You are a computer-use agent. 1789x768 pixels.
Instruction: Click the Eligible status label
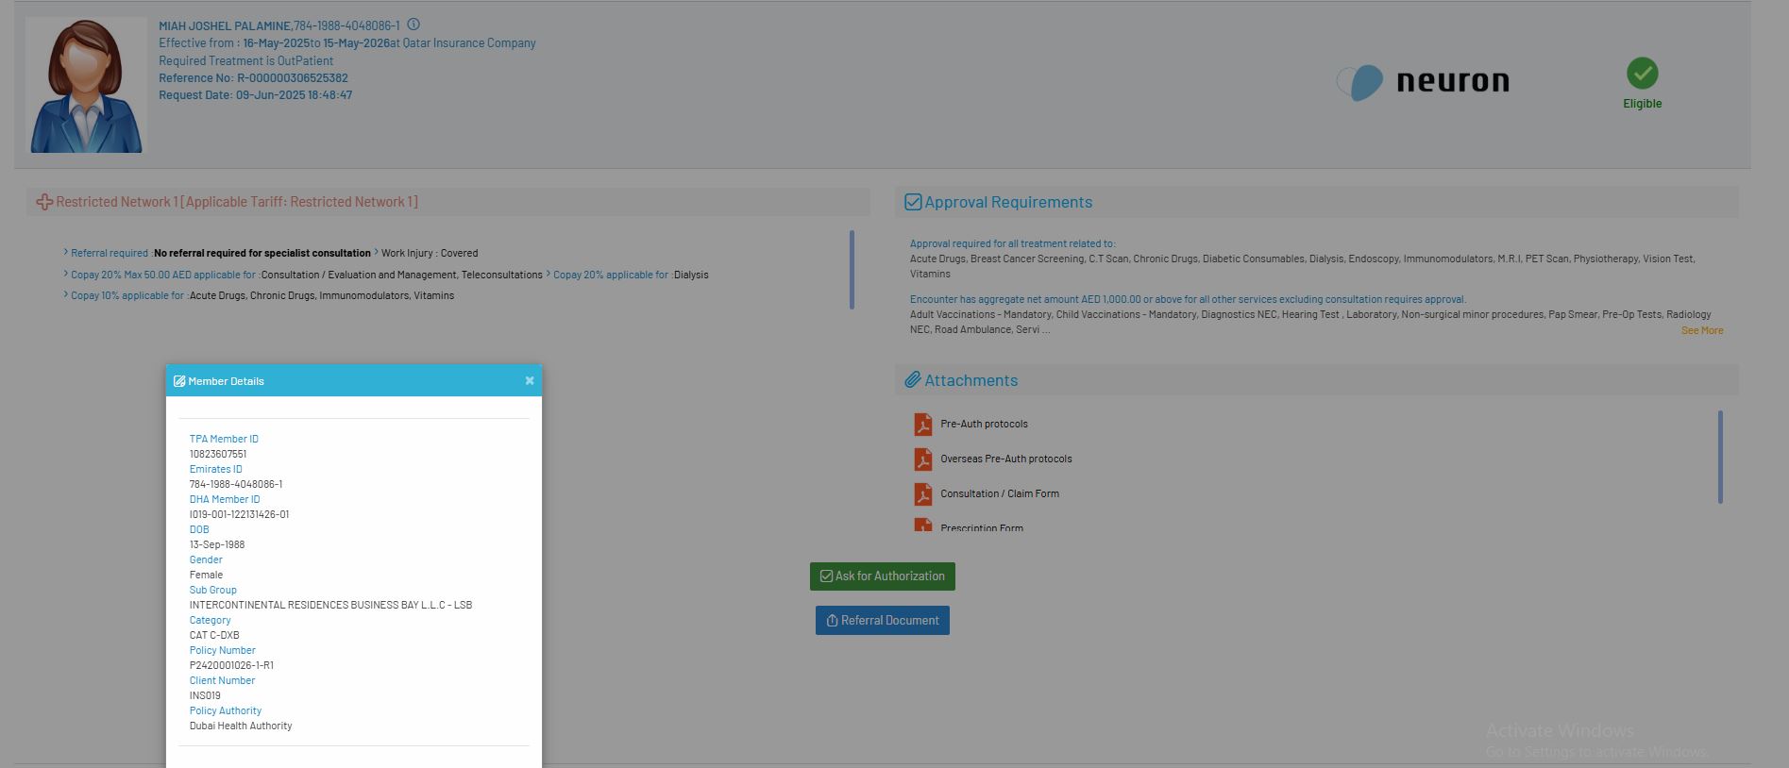coord(1643,104)
